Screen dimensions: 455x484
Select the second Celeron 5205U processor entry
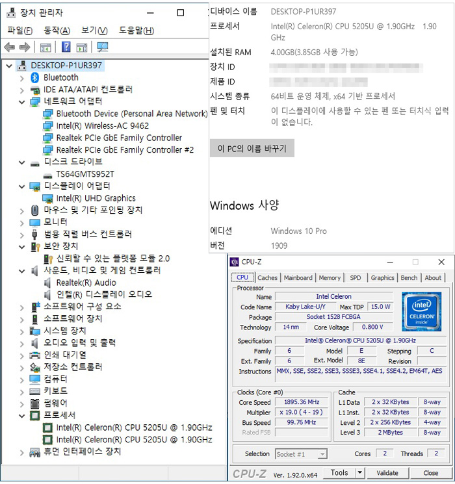coord(134,440)
